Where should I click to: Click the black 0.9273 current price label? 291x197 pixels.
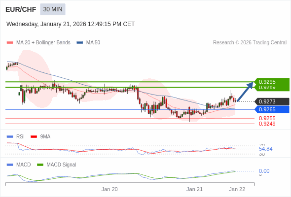(272, 101)
